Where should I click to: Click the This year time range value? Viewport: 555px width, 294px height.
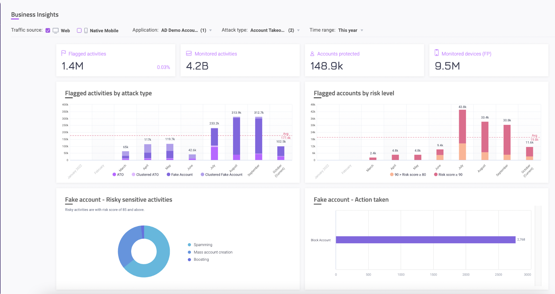348,31
